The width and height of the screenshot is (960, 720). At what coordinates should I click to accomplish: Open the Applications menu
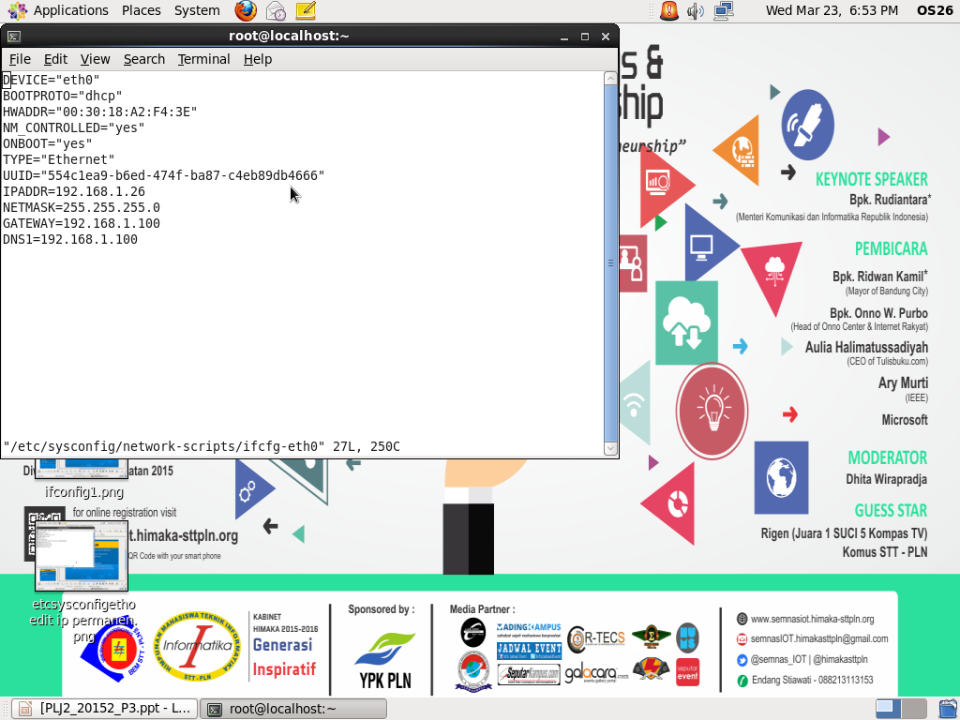point(70,10)
